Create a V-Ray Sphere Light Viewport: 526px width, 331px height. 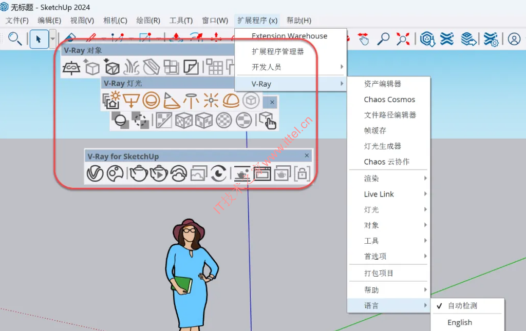click(152, 100)
